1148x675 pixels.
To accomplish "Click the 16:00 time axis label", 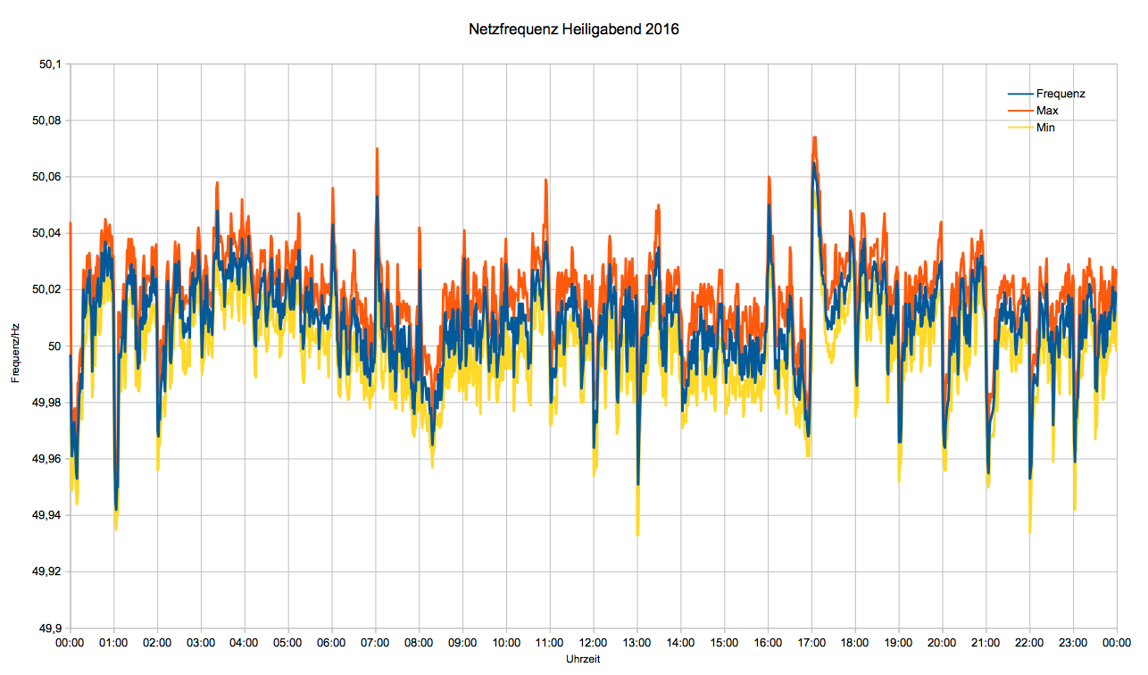I will click(x=768, y=642).
